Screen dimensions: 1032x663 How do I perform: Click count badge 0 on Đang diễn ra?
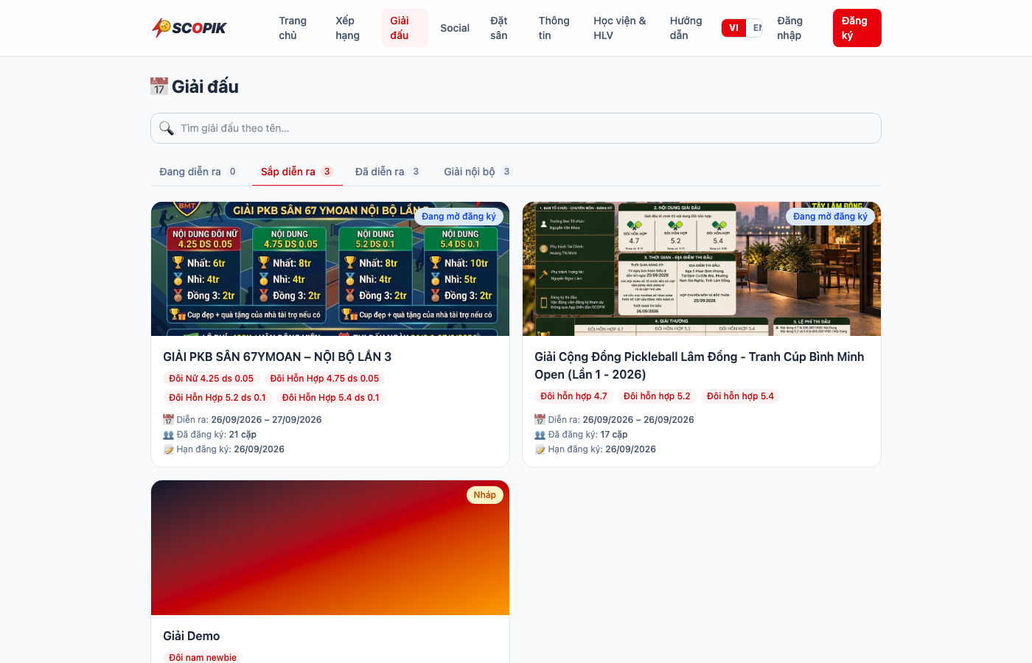pyautogui.click(x=232, y=172)
